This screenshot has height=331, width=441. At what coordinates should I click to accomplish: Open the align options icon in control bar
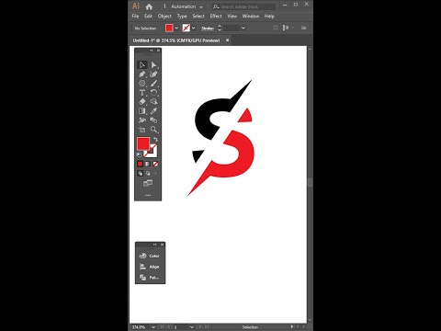(286, 28)
